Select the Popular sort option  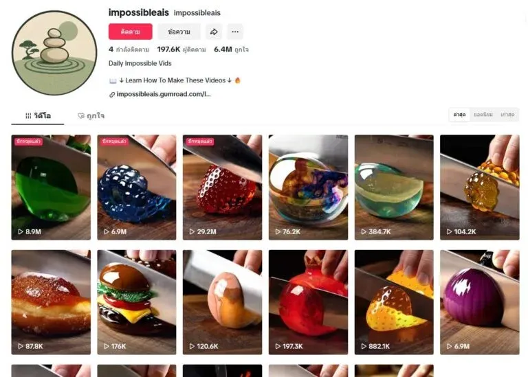483,115
